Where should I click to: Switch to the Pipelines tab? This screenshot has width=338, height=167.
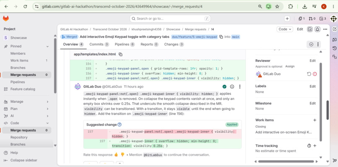coord(125,44)
